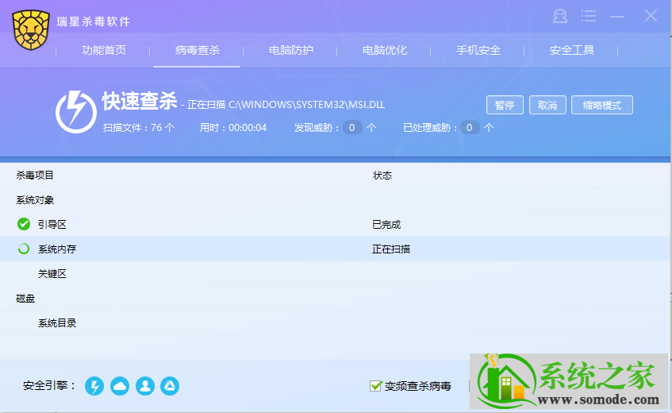This screenshot has width=672, height=413.
Task: Click the 系统对象 group header
Action: (x=35, y=200)
